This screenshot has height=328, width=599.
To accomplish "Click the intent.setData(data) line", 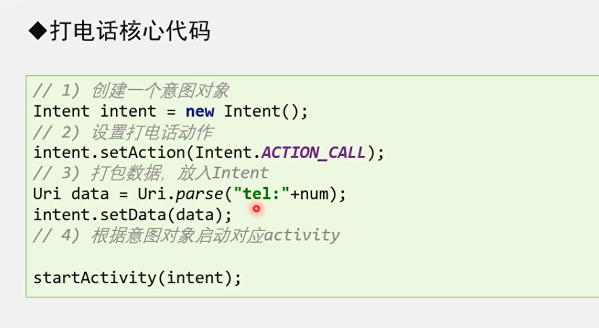I will (132, 215).
